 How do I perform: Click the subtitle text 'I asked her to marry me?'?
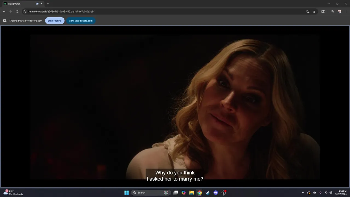pos(175,179)
